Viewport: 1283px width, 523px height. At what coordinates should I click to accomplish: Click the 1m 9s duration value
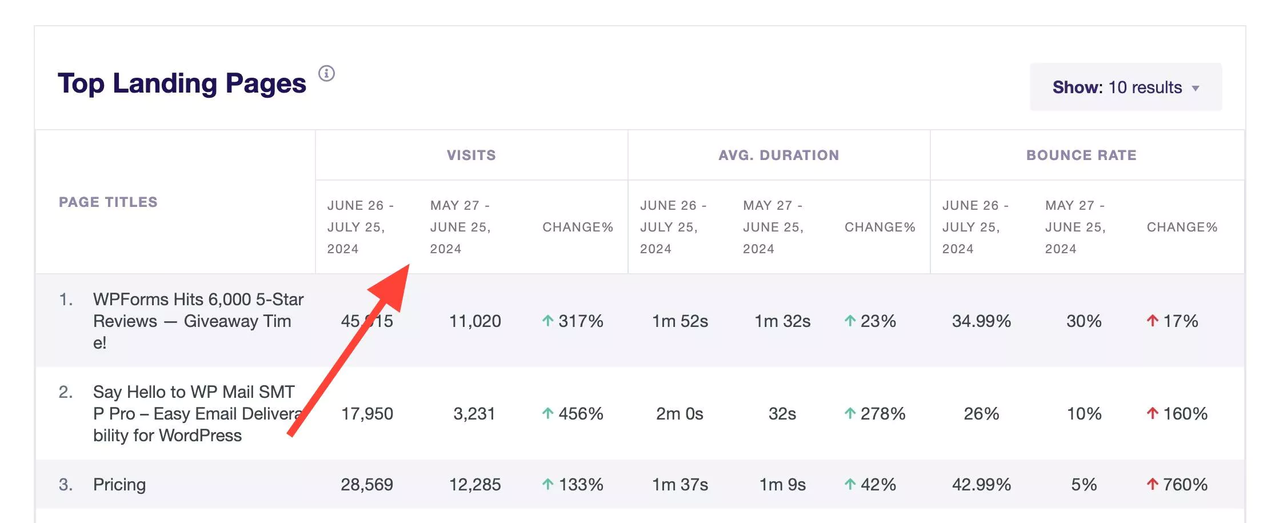click(x=782, y=484)
